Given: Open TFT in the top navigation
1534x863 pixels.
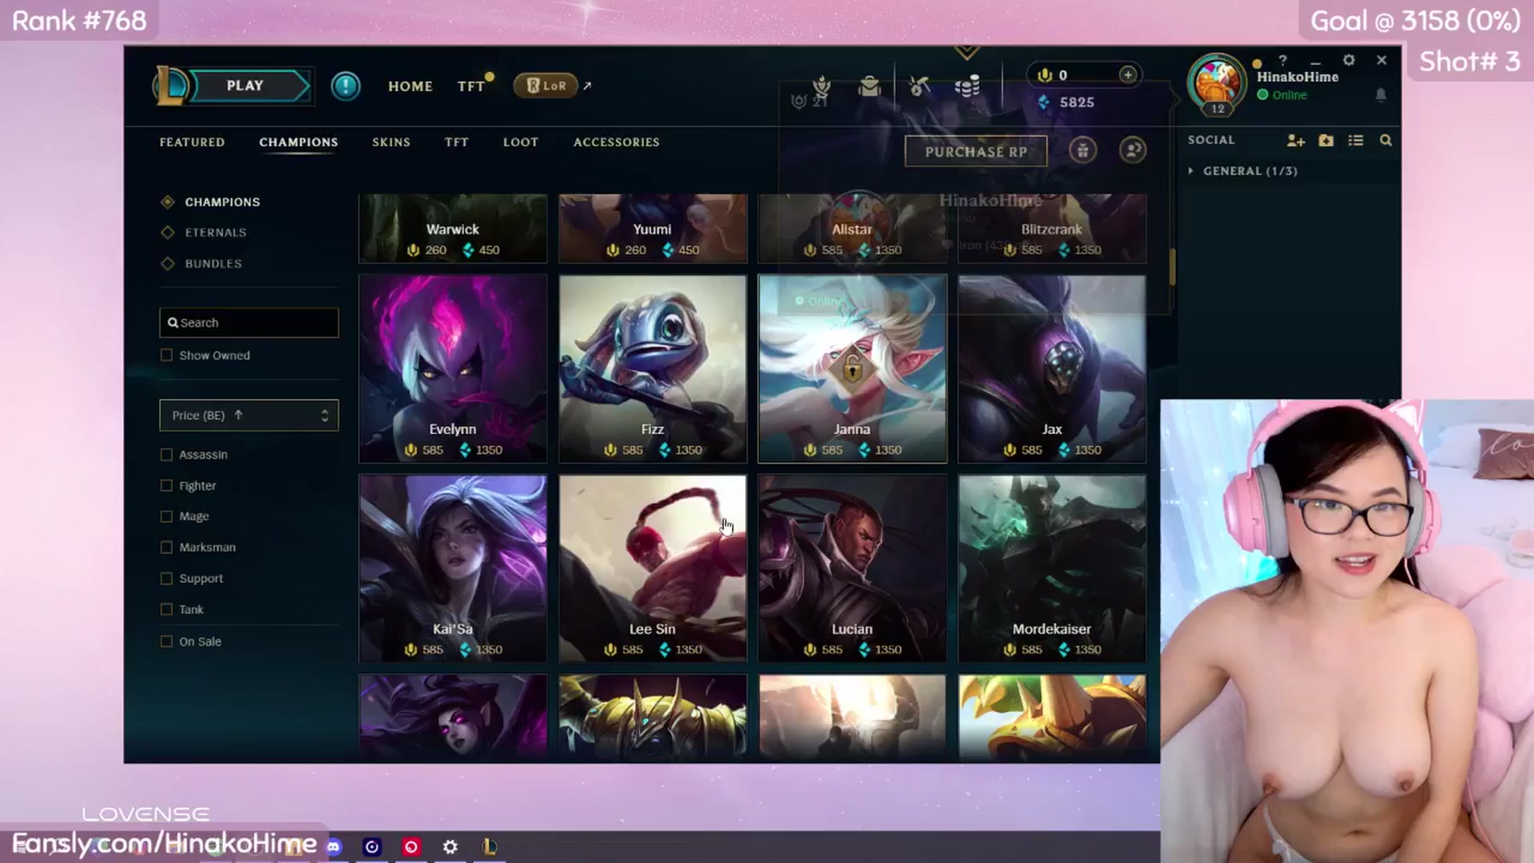Looking at the screenshot, I should pyautogui.click(x=471, y=86).
